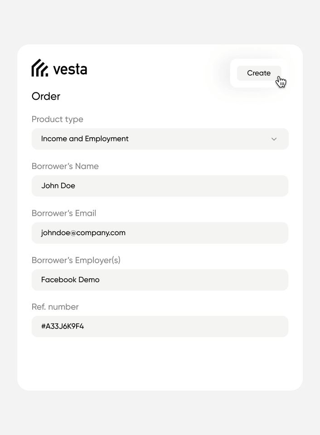Click the Product type label
This screenshot has height=435, width=320.
coord(58,119)
